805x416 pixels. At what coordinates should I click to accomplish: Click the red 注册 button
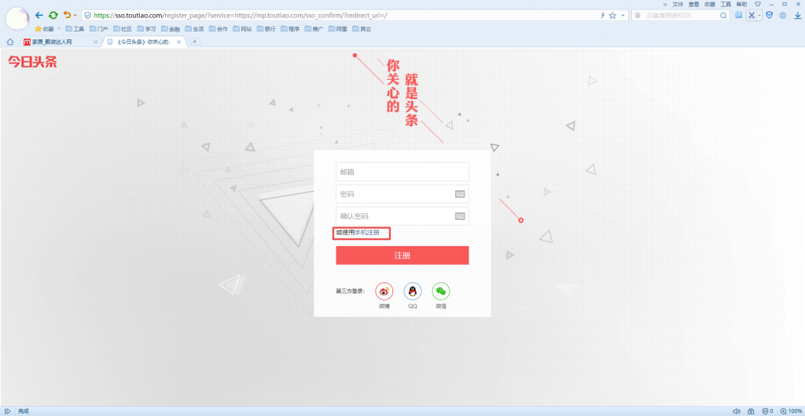pyautogui.click(x=402, y=256)
